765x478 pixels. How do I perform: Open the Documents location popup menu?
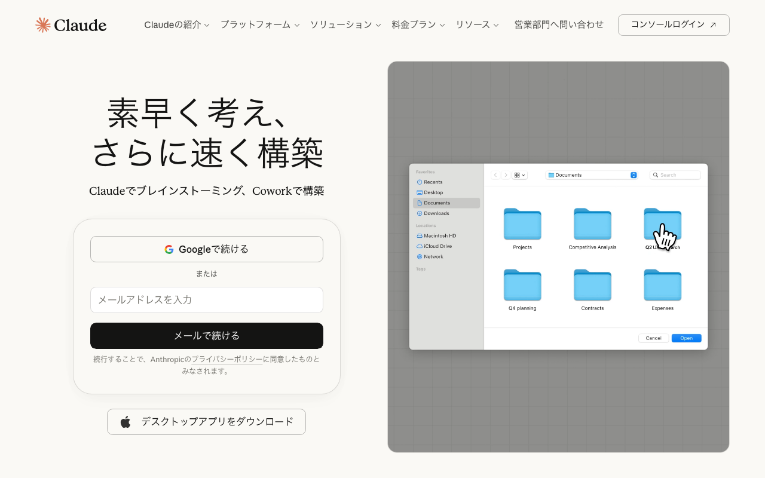(592, 175)
